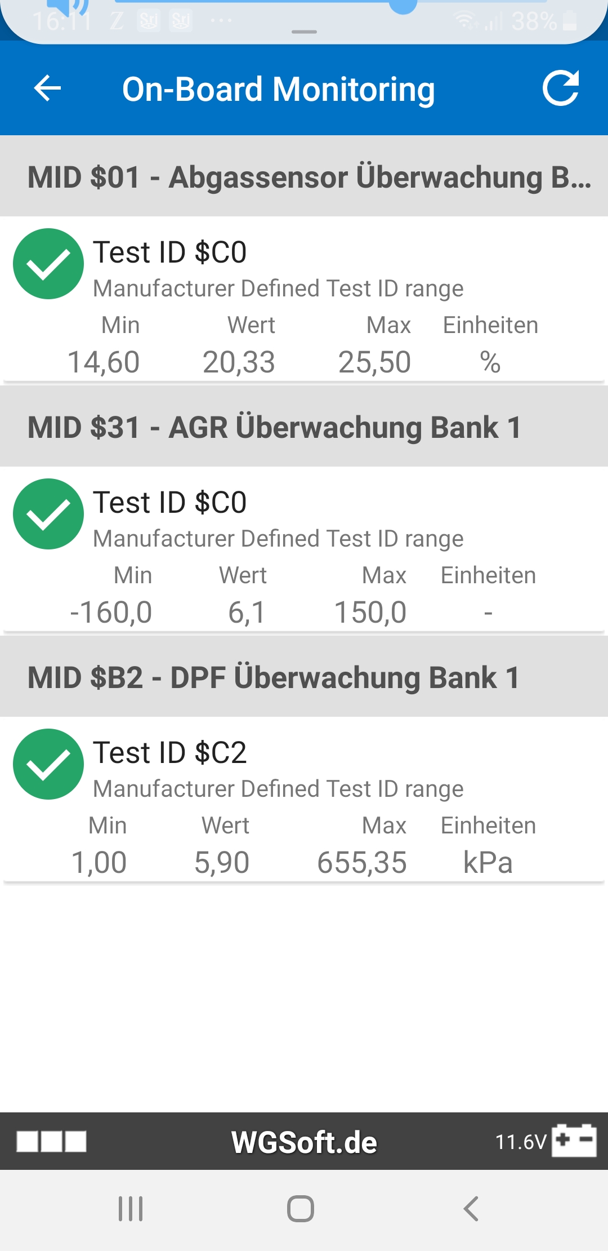Tap green checkmark for Abgassensor test

coord(48,264)
